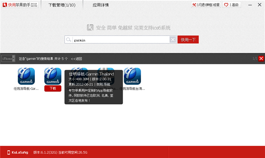This screenshot has width=265, height=158.
Task: Click the 快用一下 search button
Action: click(188, 39)
